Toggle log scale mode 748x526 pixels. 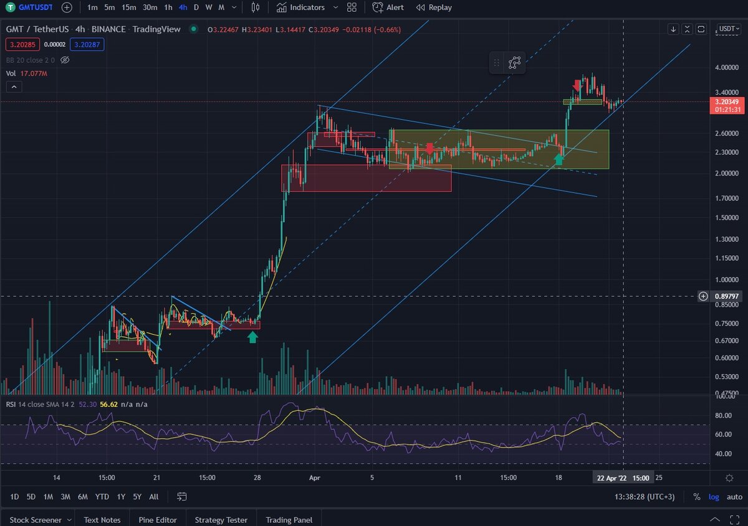pyautogui.click(x=714, y=497)
